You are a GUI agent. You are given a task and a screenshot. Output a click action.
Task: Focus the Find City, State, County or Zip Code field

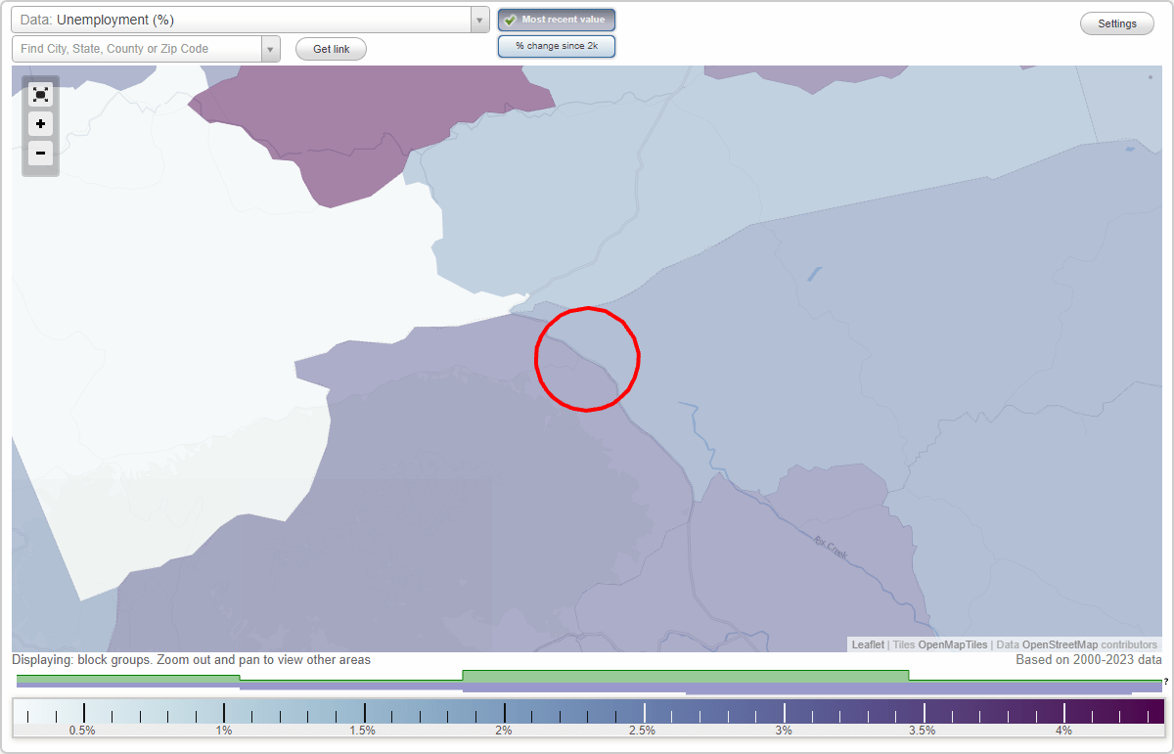coord(137,49)
